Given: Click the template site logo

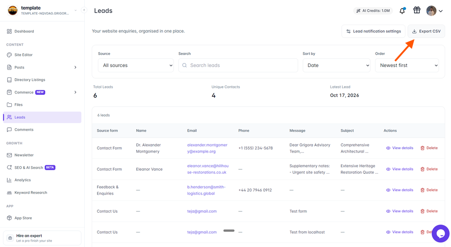Looking at the screenshot, I should pos(13,10).
